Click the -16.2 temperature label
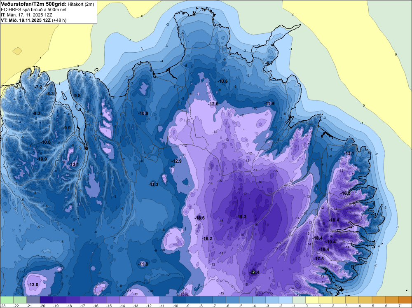Image resolution: width=412 pixels, height=308 pixels. click(207, 238)
